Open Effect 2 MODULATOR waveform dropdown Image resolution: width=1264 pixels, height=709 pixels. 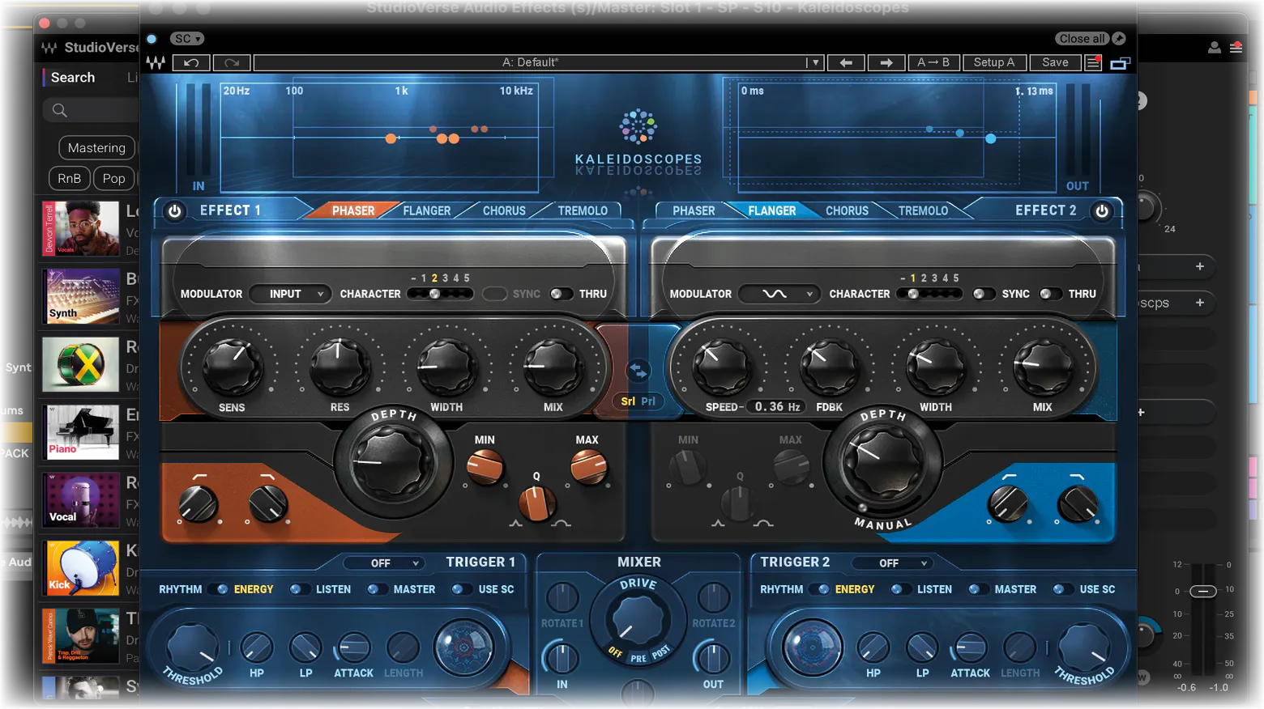[x=779, y=294]
